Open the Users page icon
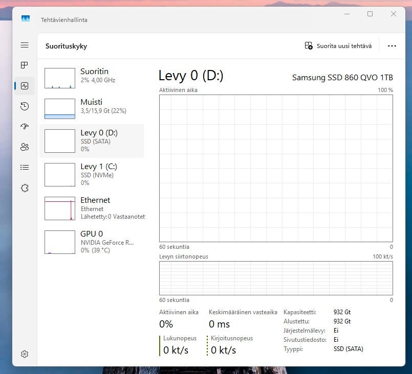 [25, 147]
